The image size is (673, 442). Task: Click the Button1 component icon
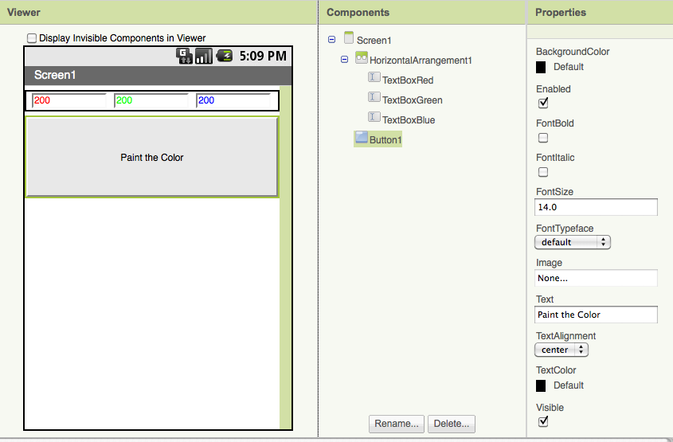tap(361, 139)
